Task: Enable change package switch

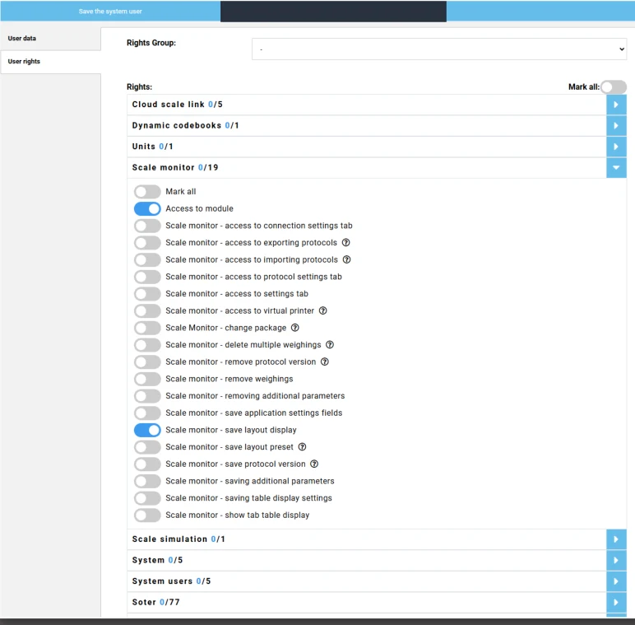Action: [x=147, y=328]
